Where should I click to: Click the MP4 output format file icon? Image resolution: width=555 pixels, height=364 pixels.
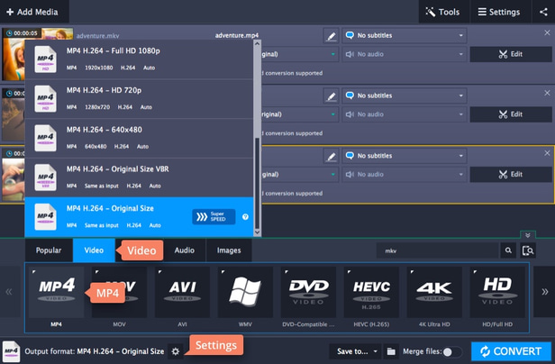click(11, 351)
